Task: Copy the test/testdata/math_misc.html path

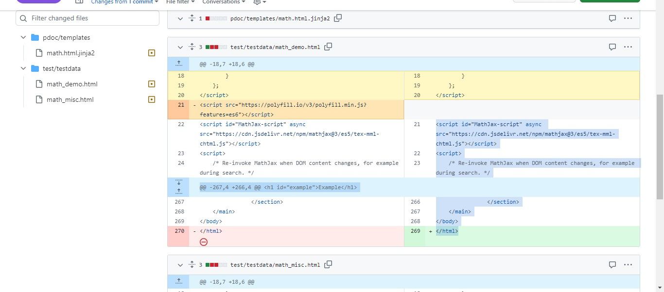Action: (x=328, y=264)
